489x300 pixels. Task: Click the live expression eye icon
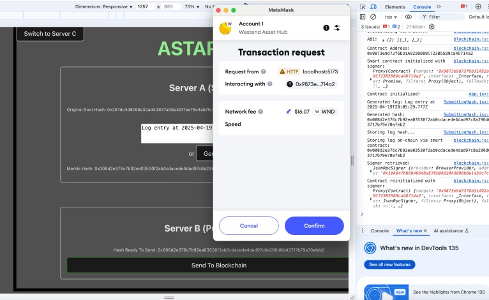point(409,17)
